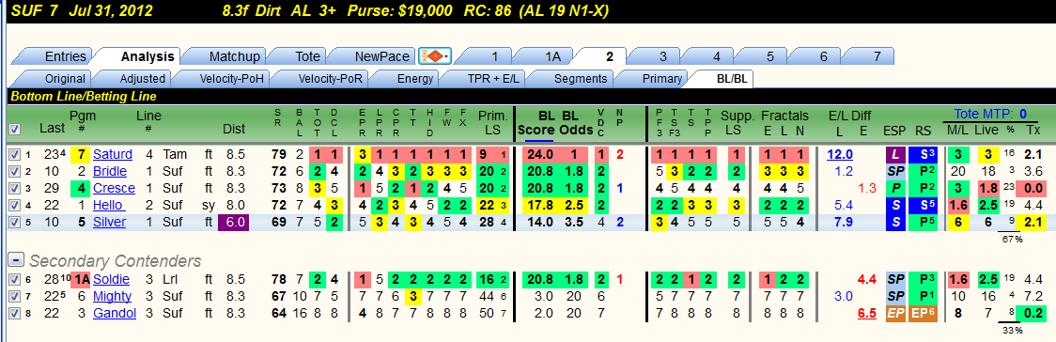Click the green P ESP badge for Cresce

pyautogui.click(x=895, y=188)
